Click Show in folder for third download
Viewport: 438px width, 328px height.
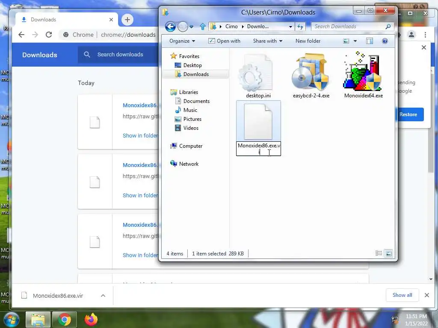(x=140, y=255)
